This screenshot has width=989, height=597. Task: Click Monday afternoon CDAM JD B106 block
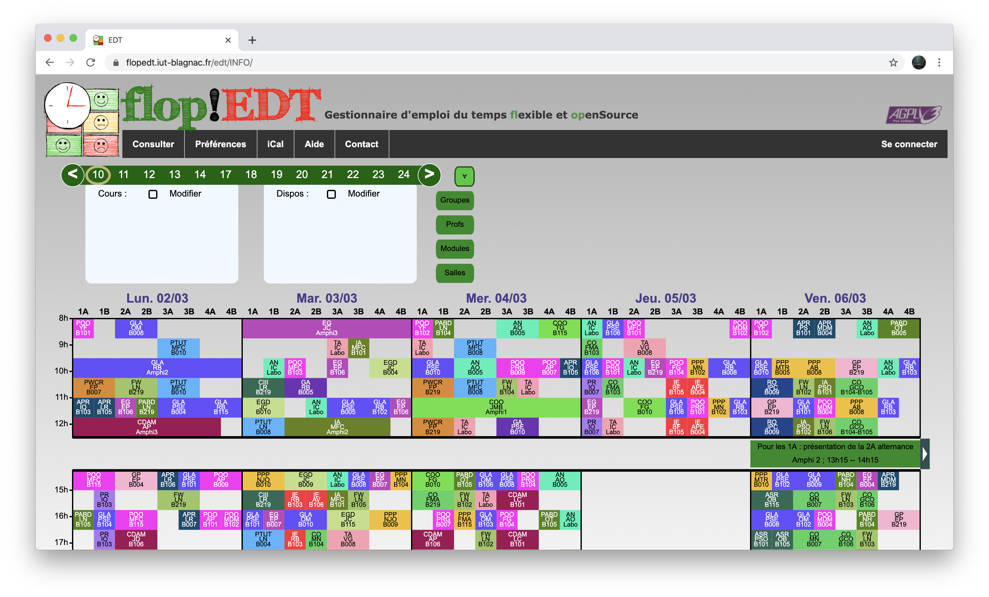coord(136,540)
